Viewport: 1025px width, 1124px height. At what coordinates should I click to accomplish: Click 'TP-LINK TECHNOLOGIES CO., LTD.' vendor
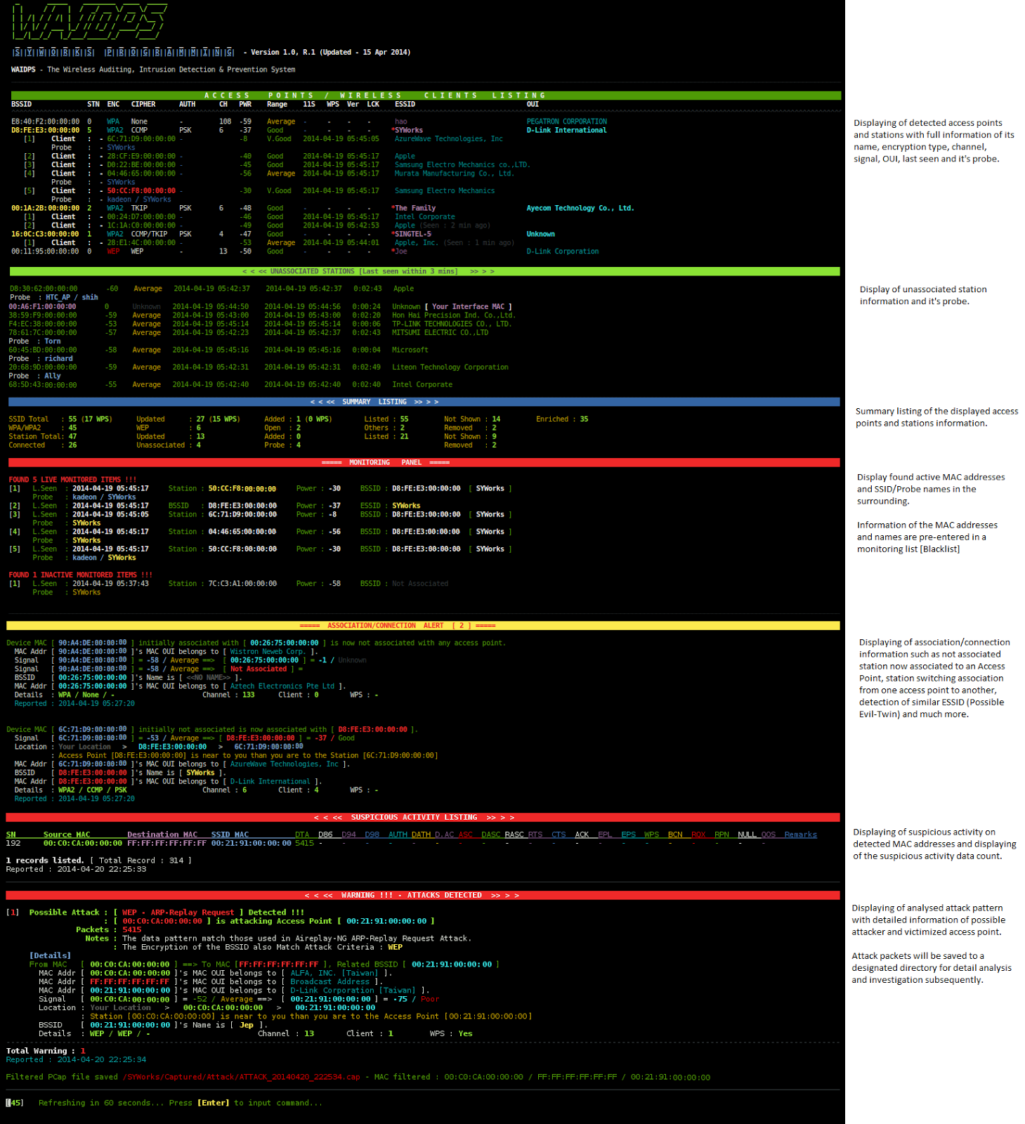[x=451, y=324]
